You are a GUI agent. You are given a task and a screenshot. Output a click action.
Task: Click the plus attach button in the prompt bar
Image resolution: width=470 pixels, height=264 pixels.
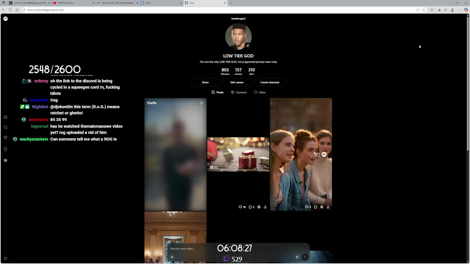coord(172,257)
